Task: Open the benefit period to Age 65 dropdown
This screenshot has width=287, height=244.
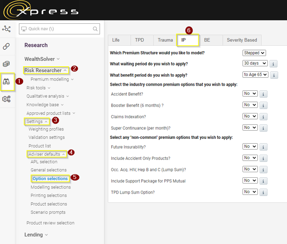Action: point(255,75)
